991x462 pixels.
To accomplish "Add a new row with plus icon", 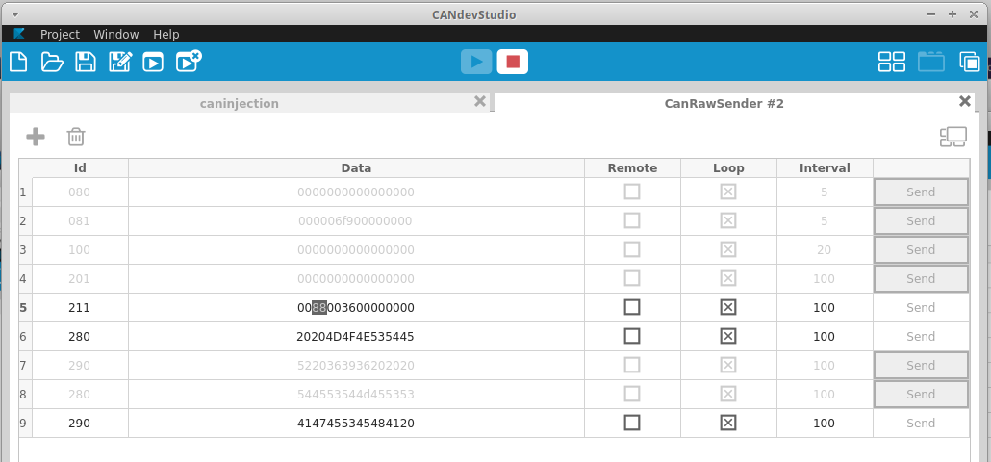I will [x=36, y=137].
